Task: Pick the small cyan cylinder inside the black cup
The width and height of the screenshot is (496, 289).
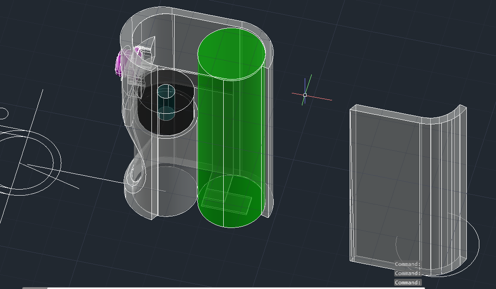Action: coord(166,102)
